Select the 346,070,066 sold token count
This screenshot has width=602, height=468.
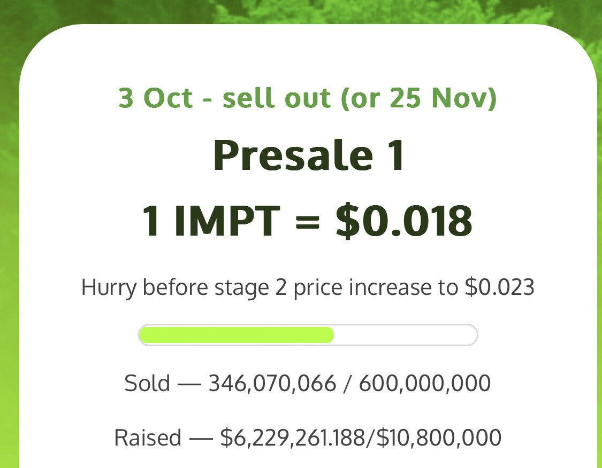click(272, 383)
